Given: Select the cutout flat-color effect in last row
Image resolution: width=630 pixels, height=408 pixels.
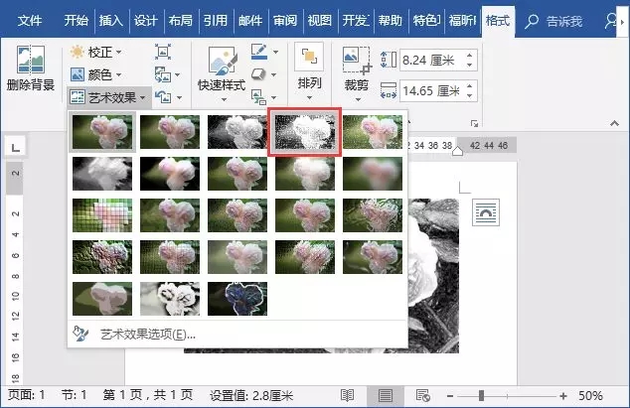Looking at the screenshot, I should 102,299.
